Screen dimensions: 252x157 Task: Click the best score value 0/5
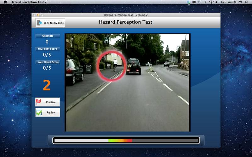(x=47, y=55)
